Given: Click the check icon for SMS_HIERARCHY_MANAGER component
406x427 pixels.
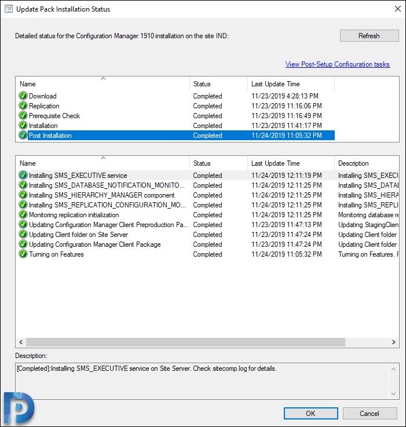Looking at the screenshot, I should (23, 195).
